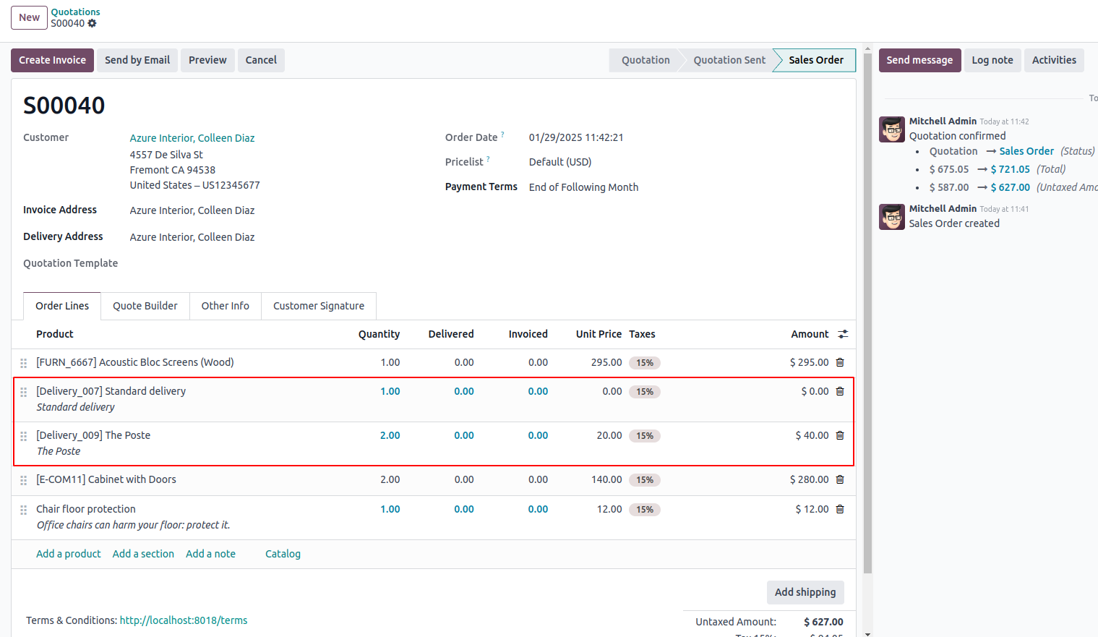Delete the Acoustic Bloc Screens order line
This screenshot has height=637, width=1098.
[x=840, y=362]
